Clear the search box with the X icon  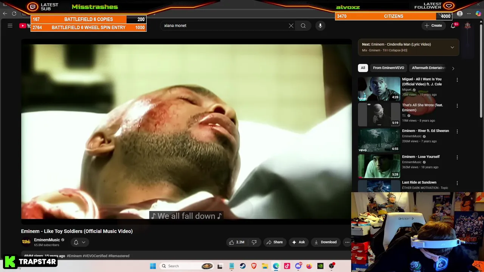(x=291, y=26)
